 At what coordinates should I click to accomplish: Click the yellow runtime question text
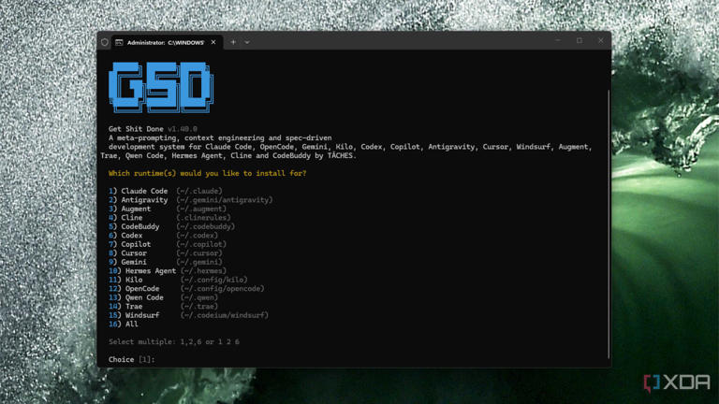[207, 173]
